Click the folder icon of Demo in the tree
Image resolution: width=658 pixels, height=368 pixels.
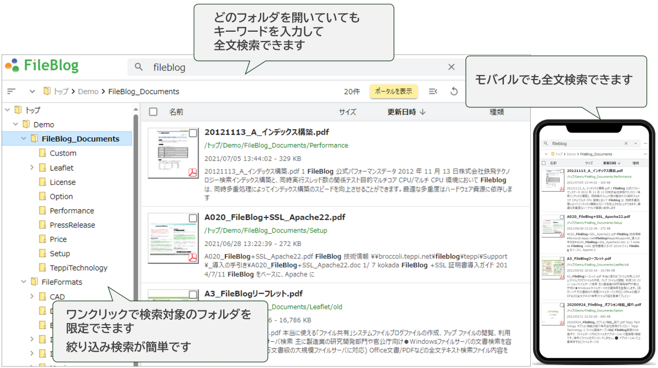click(x=26, y=124)
